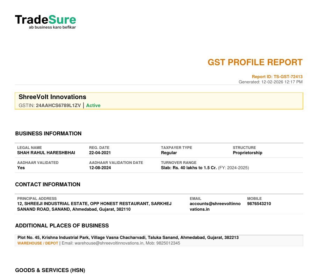318x278 pixels.
Task: Select Report ID TS-GST-72413
Action: pos(277,77)
